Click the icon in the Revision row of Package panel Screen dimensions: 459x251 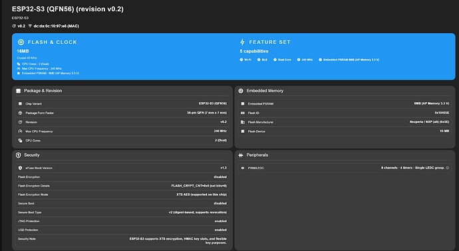(x=20, y=122)
